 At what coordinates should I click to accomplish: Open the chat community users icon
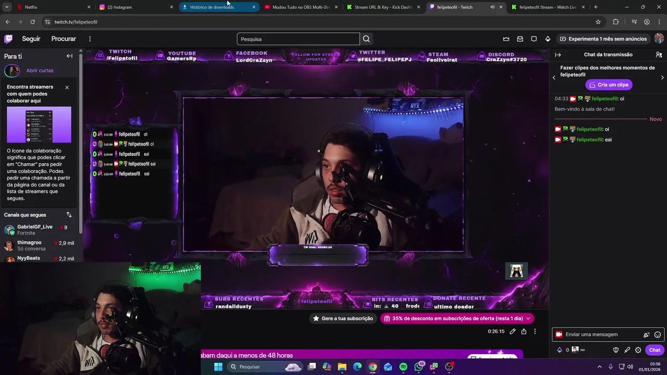tap(659, 55)
